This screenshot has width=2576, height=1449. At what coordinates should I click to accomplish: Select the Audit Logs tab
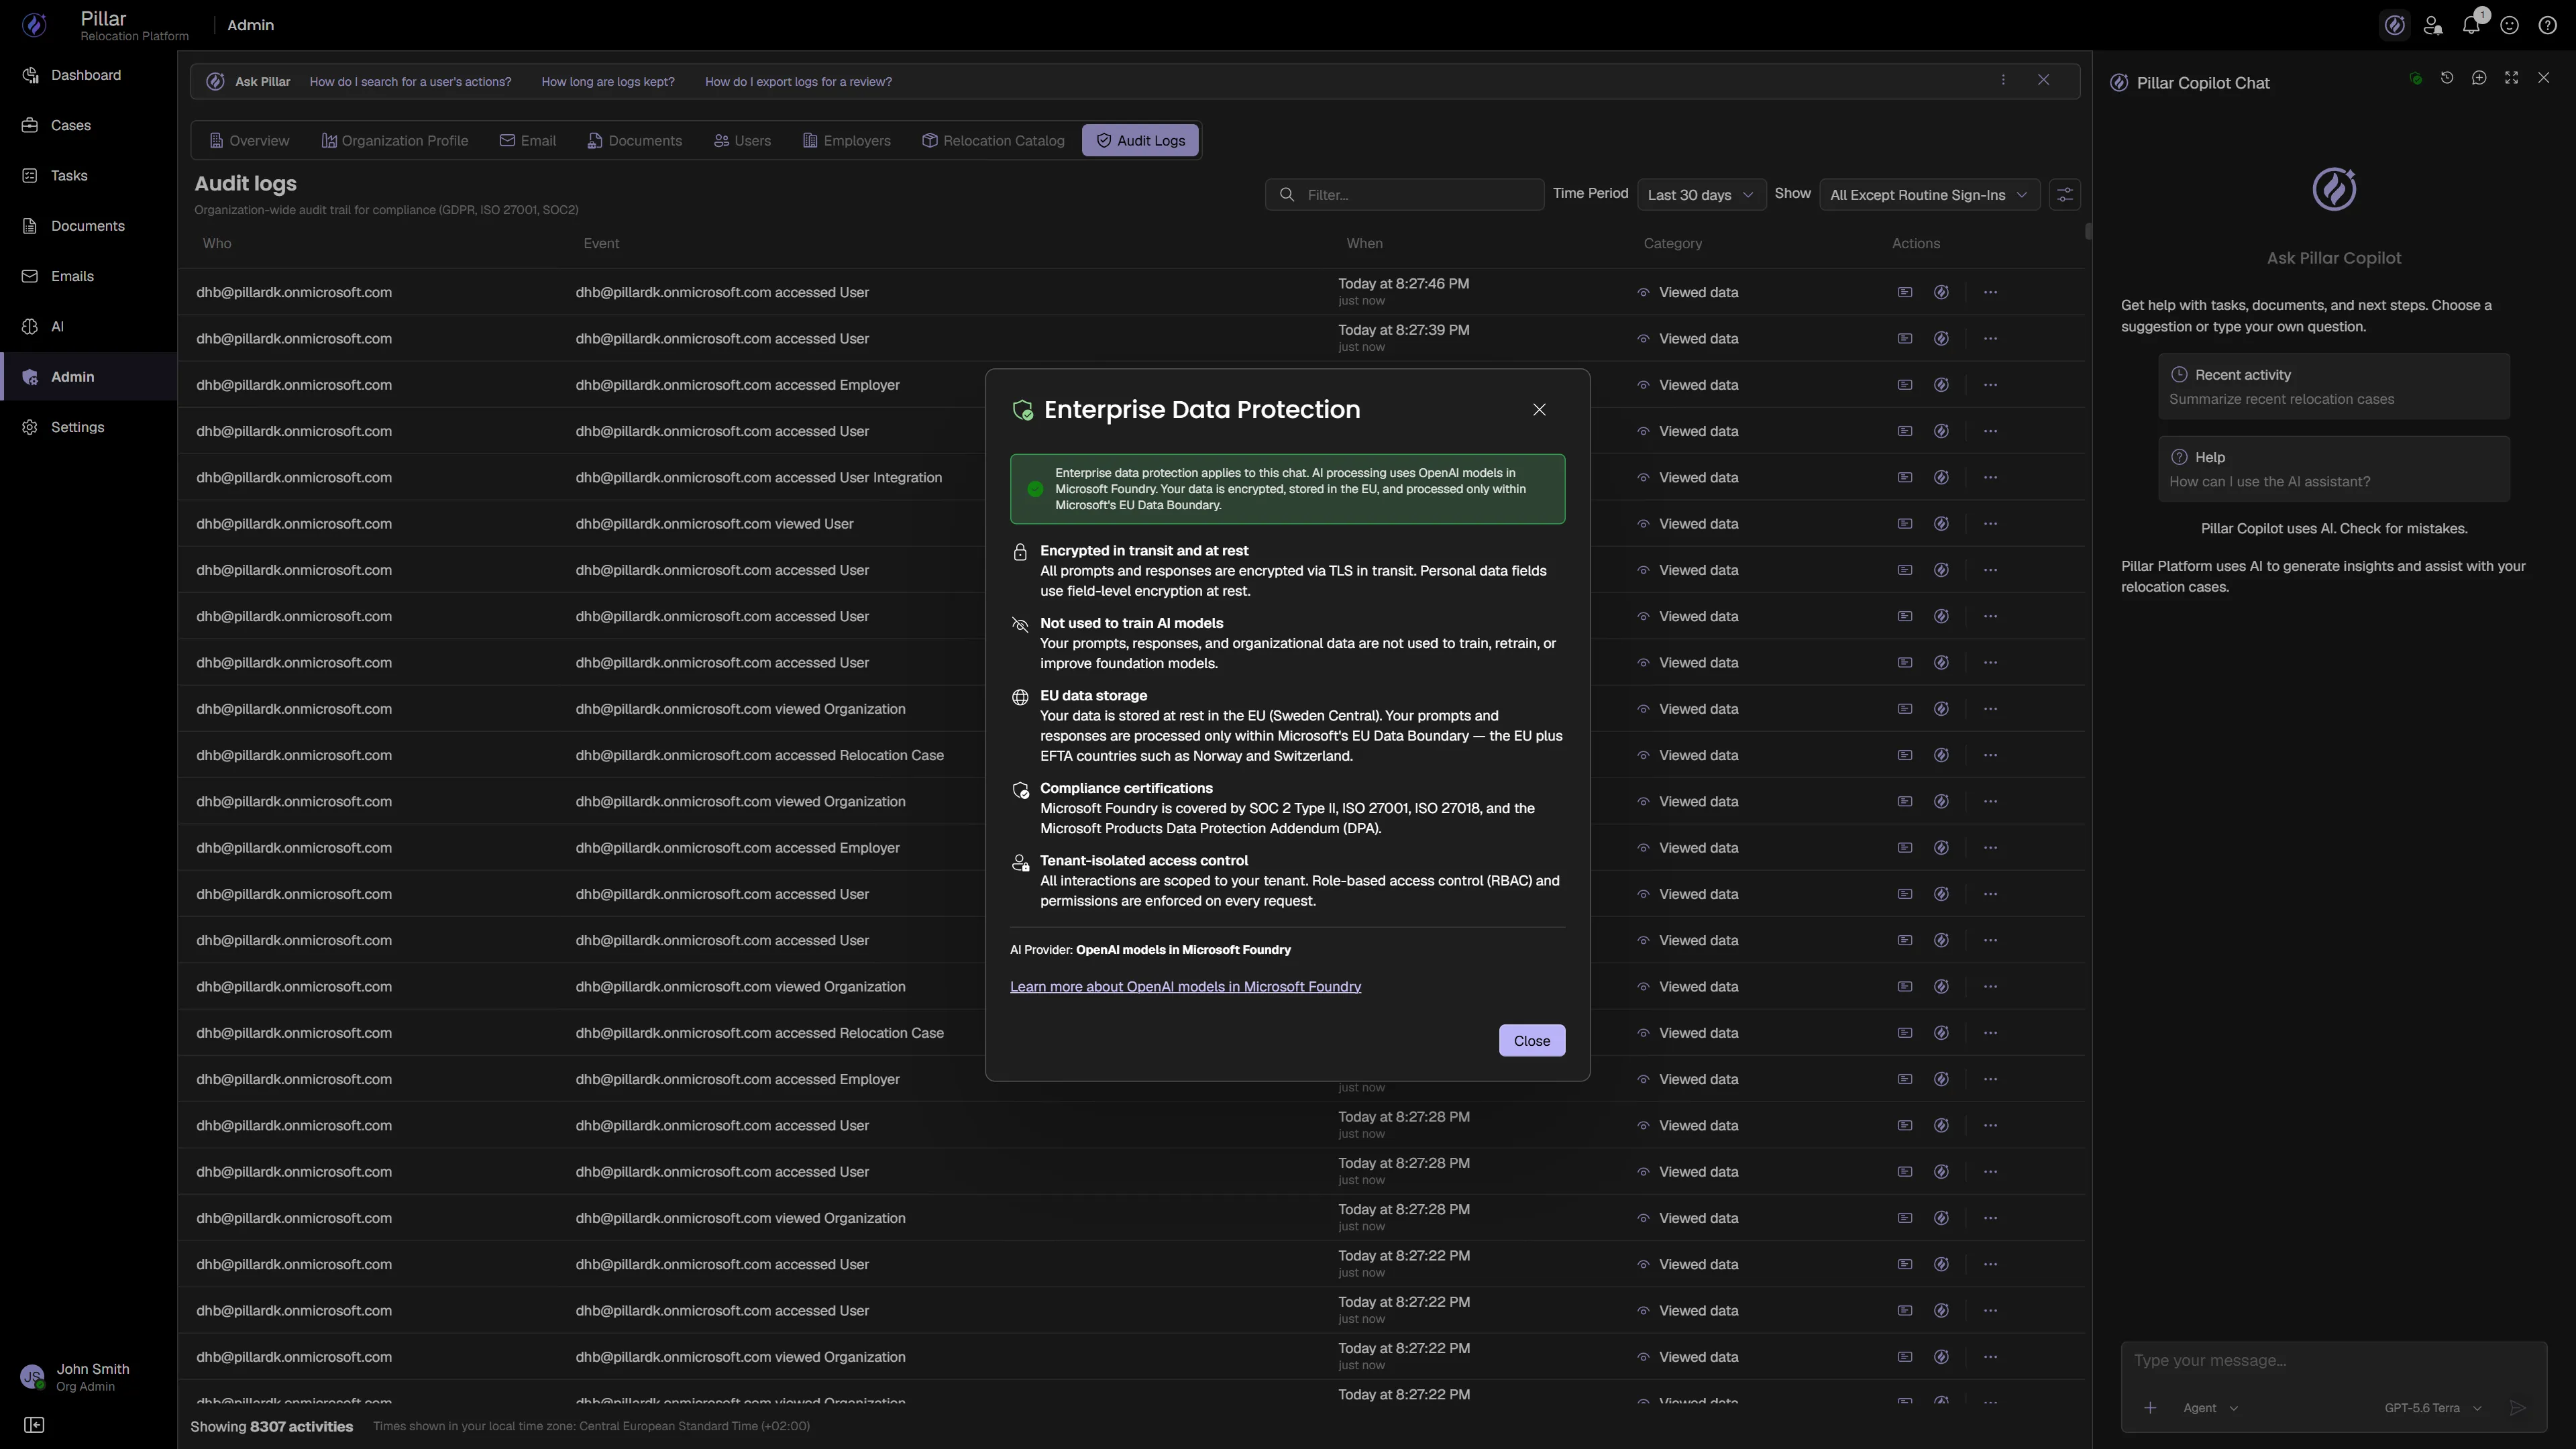pos(1140,140)
